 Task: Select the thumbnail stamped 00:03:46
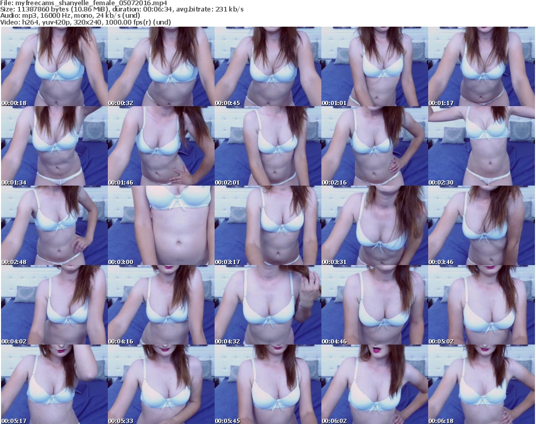(482, 226)
